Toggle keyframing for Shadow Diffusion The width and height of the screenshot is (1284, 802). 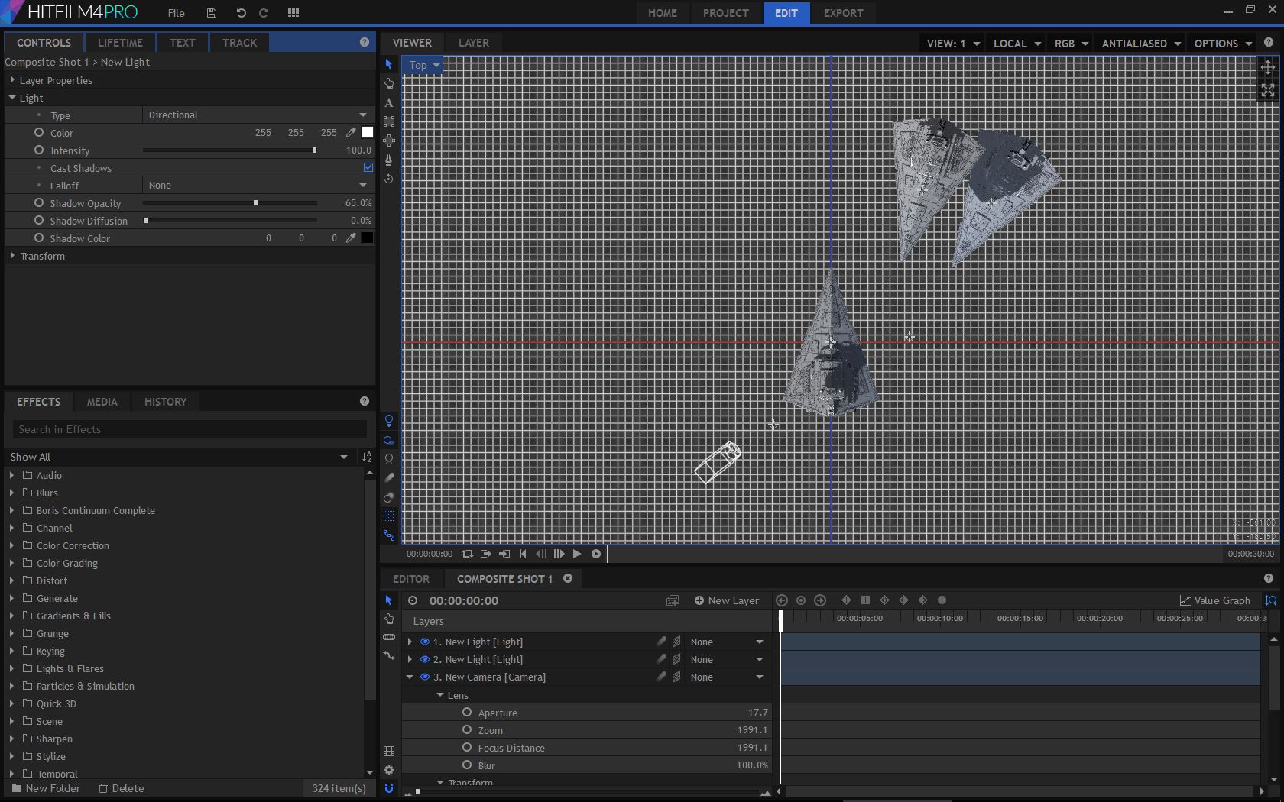(x=39, y=221)
